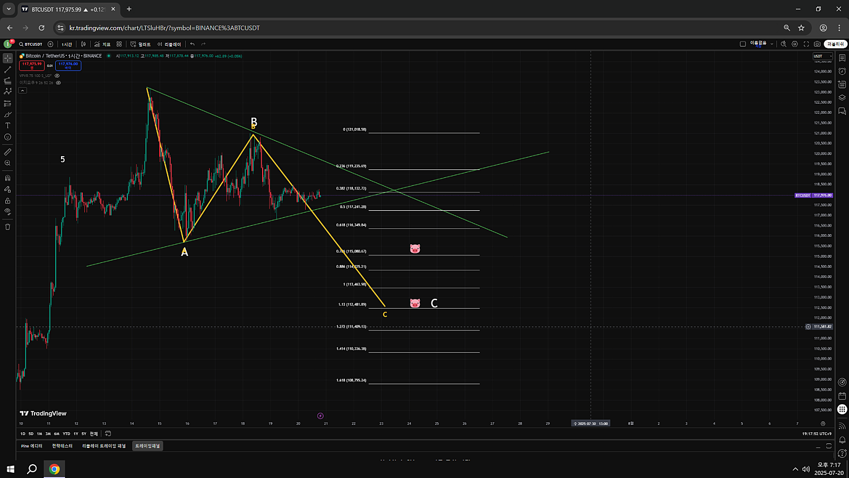Toggle stay-in-drawing-mode pencil lock
Viewport: 849px width, 478px height.
click(7, 189)
